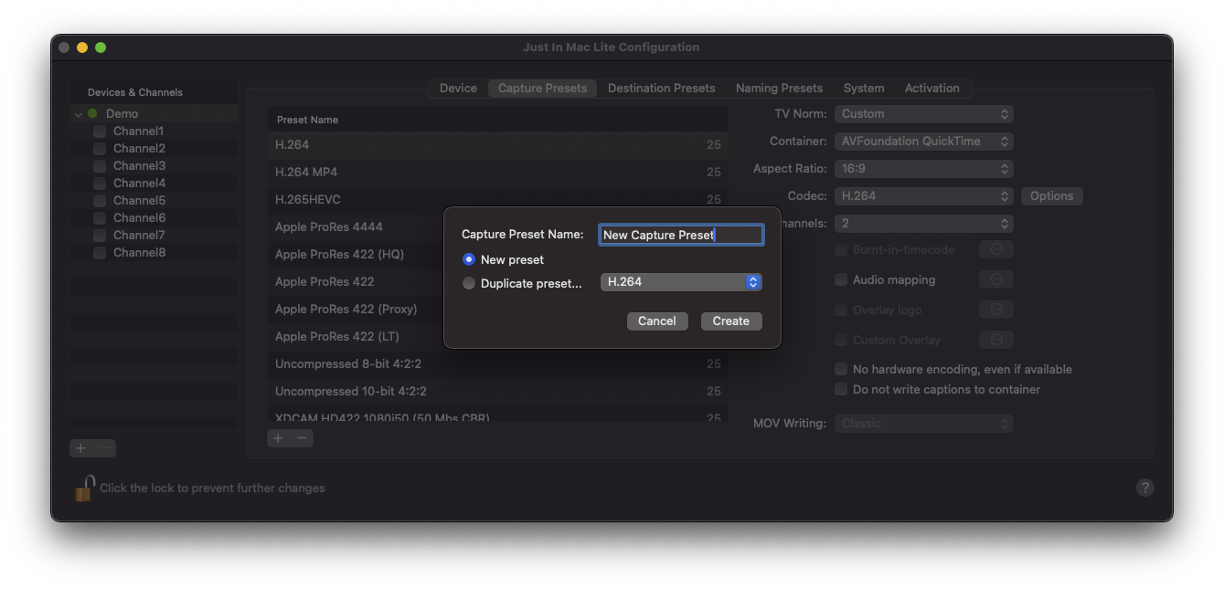Check Do not write captions to container

tap(841, 389)
